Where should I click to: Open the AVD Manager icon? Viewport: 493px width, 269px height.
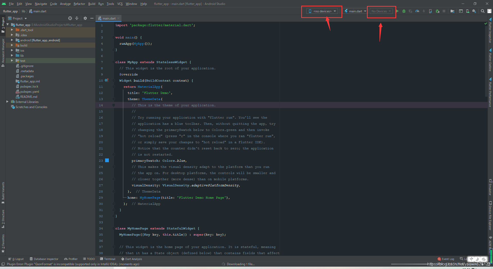tap(468, 11)
